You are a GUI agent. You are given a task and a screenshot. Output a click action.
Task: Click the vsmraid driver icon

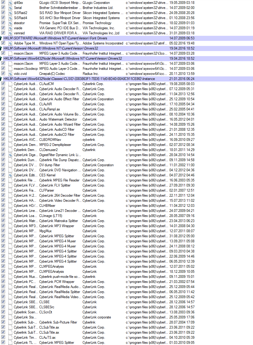coord(10,33)
